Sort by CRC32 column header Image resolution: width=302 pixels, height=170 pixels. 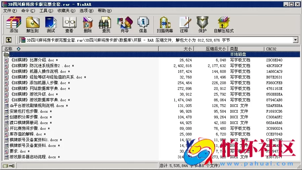282,49
